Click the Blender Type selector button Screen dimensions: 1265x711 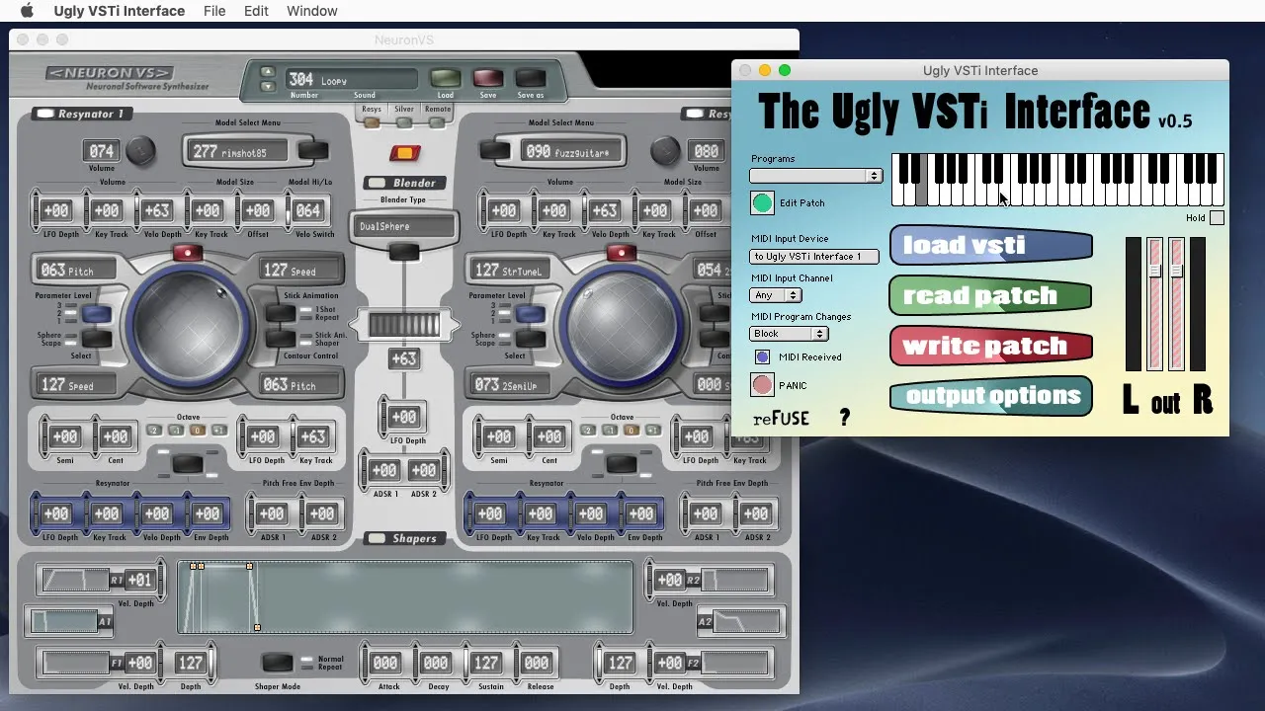pos(403,254)
